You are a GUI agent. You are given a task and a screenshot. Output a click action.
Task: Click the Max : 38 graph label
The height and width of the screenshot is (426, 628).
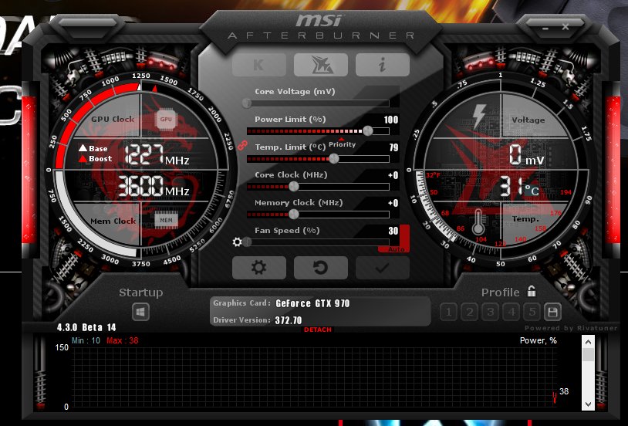[x=123, y=340]
